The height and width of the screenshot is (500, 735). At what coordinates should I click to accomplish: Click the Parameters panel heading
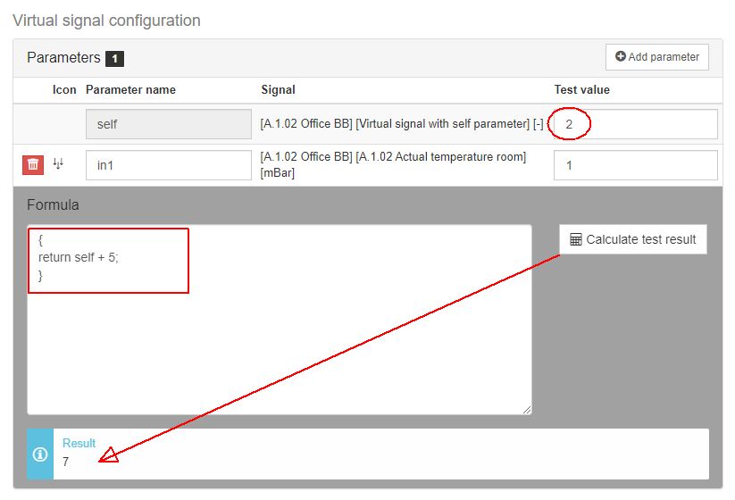click(63, 58)
